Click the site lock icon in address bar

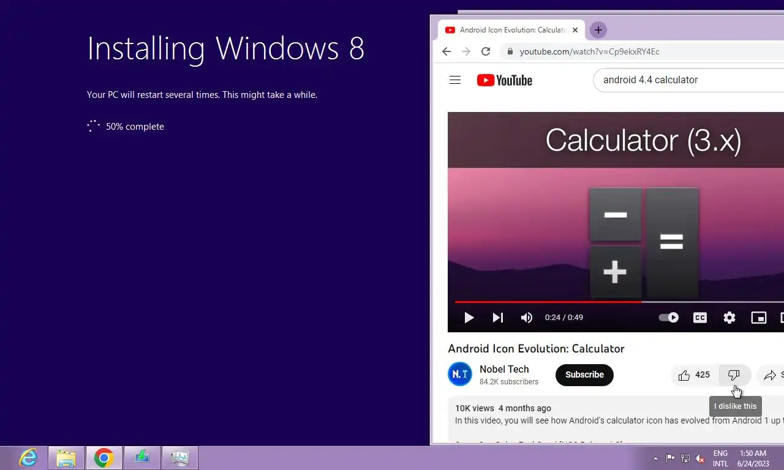(x=510, y=51)
